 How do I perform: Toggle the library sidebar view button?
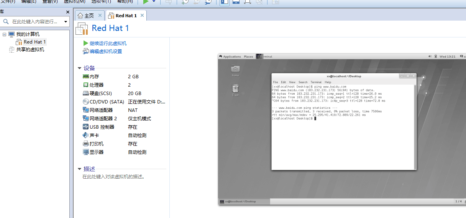tap(225, 2)
